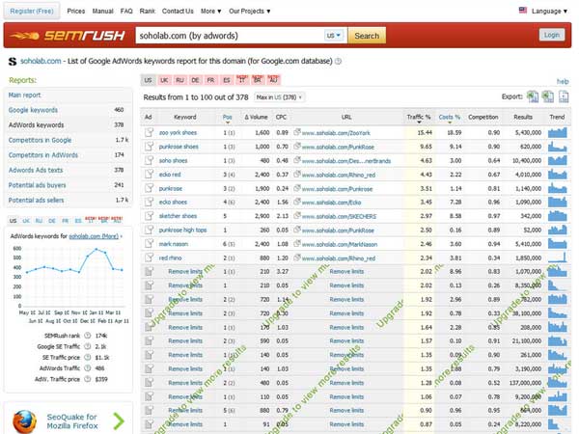The width and height of the screenshot is (579, 434).
Task: Open external link icon beside www.soholab.com/SKECHERS
Action: pos(297,215)
